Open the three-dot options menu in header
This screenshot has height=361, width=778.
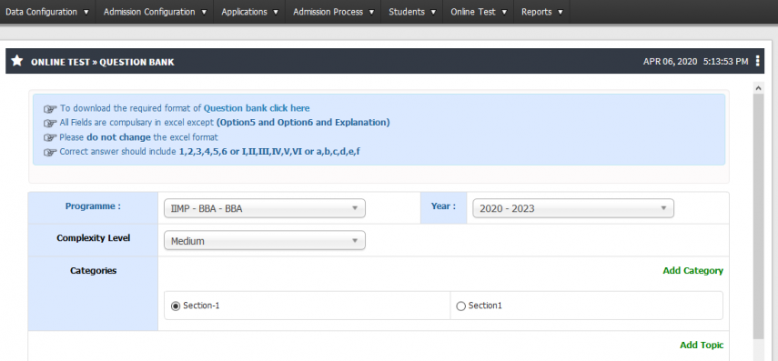coord(757,61)
